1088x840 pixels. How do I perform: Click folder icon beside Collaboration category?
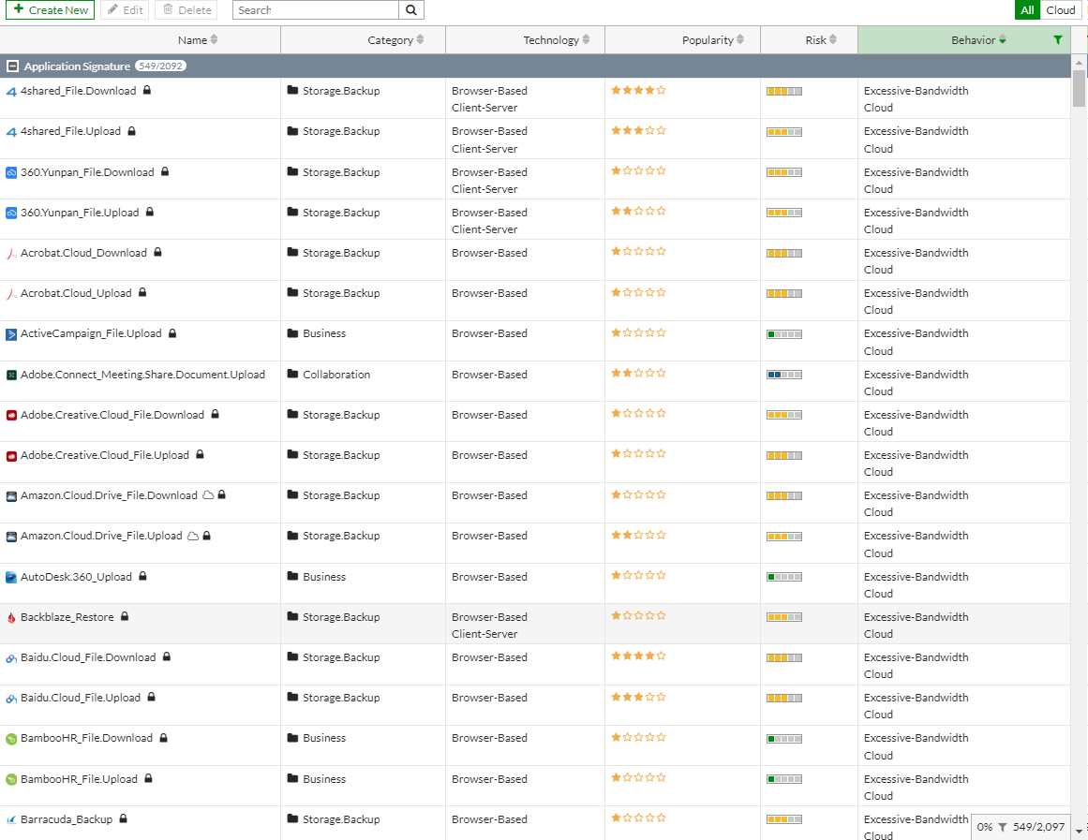[292, 374]
